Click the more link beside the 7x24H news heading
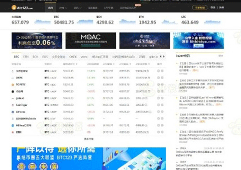241x170 pixels. click(x=221, y=56)
